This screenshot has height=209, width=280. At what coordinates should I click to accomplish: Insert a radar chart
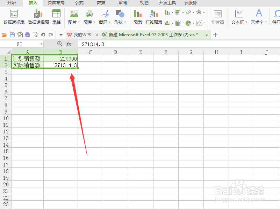(x=199, y=12)
